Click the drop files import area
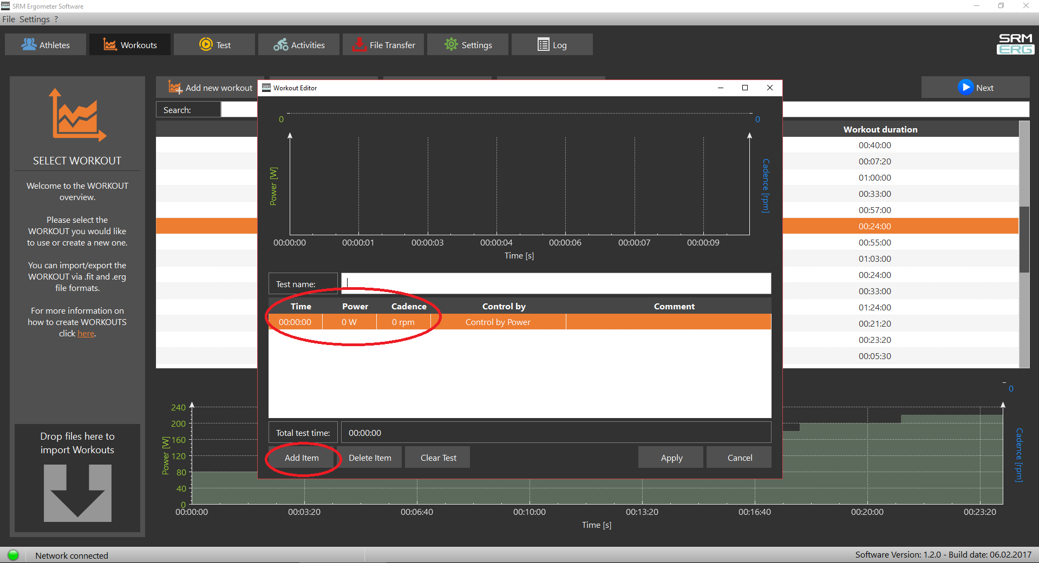The width and height of the screenshot is (1039, 563). click(77, 478)
